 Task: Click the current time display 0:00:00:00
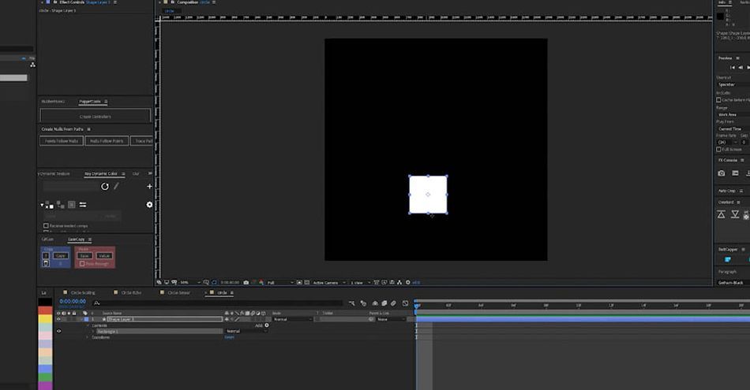tap(73, 302)
